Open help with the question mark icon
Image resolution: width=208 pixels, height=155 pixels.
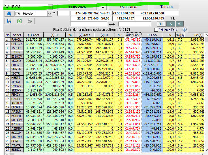tap(185, 30)
